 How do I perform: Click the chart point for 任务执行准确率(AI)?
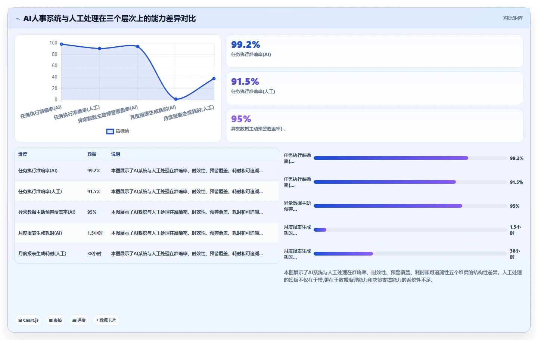tap(62, 44)
